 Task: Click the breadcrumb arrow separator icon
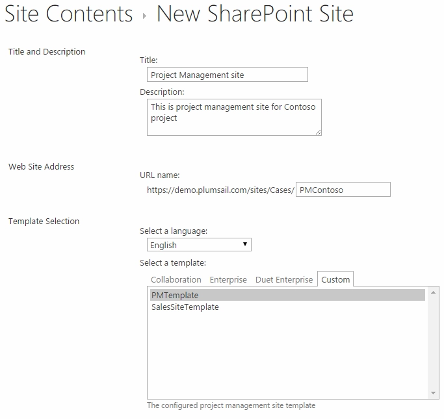point(144,16)
